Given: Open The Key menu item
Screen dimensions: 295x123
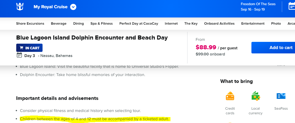Looking at the screenshot, I should [x=191, y=24].
